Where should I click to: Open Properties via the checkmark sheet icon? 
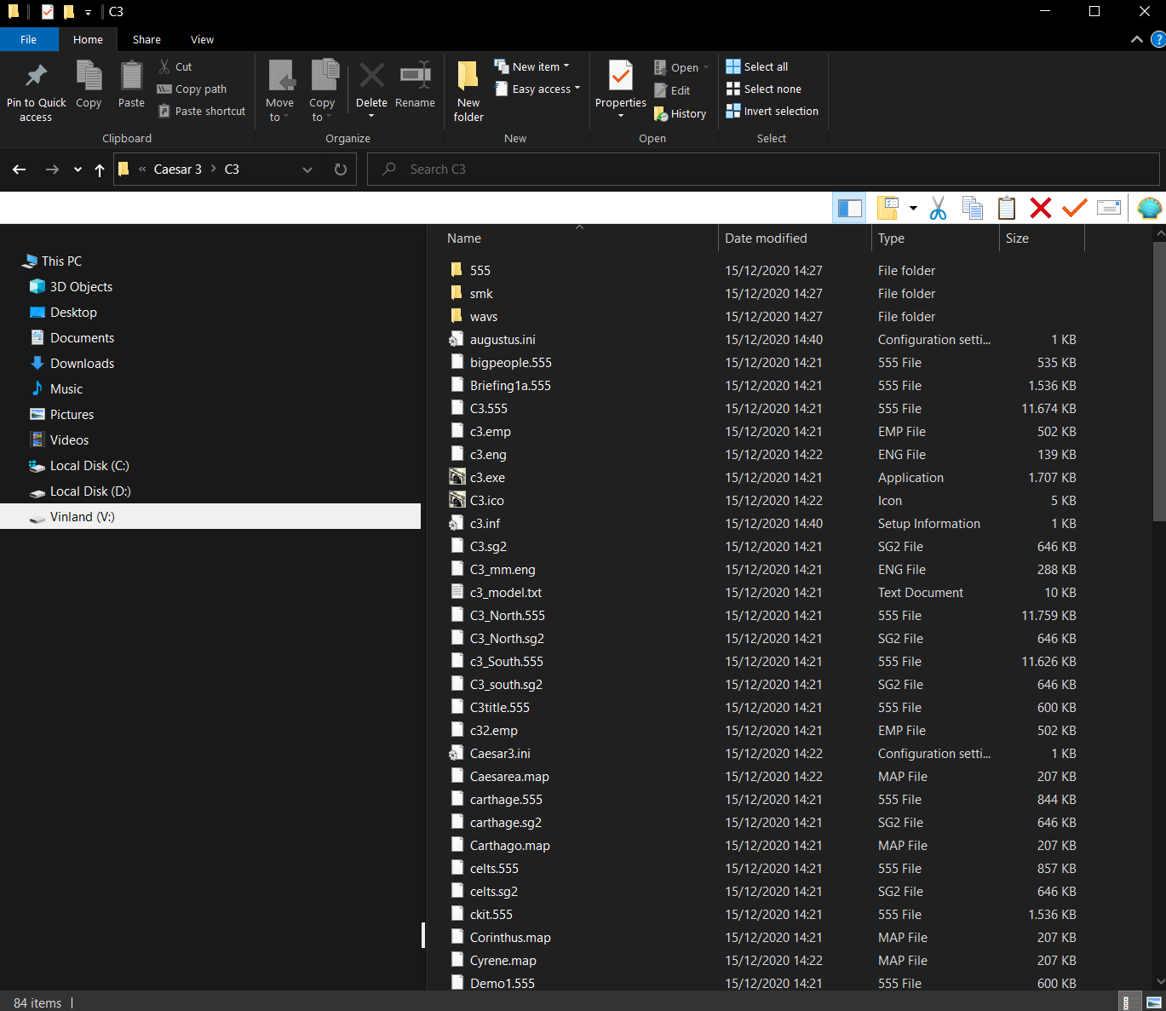coord(621,75)
